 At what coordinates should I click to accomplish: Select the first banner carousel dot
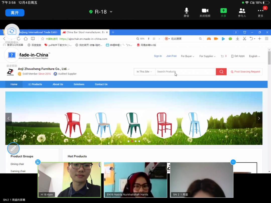[128, 141]
